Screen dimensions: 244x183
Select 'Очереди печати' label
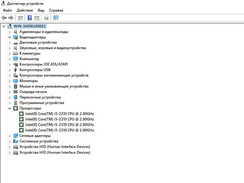(33, 92)
